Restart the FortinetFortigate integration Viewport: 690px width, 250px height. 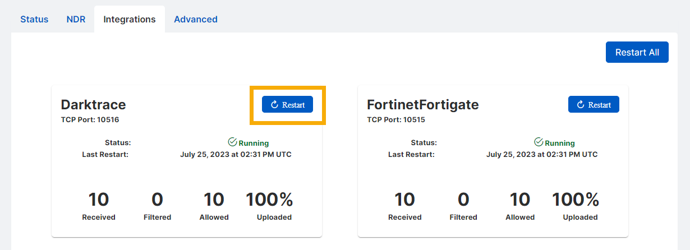tap(594, 105)
